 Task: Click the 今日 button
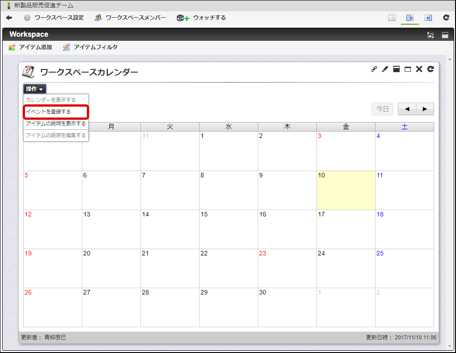pos(382,109)
